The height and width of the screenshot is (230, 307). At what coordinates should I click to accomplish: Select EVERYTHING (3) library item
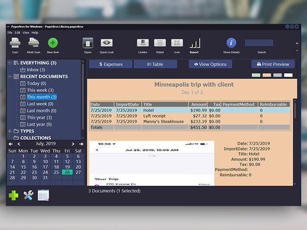coord(38,63)
